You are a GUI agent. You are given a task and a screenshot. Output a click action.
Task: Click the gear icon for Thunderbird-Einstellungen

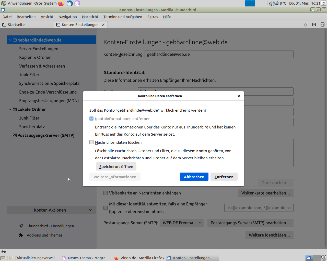pos(21,226)
